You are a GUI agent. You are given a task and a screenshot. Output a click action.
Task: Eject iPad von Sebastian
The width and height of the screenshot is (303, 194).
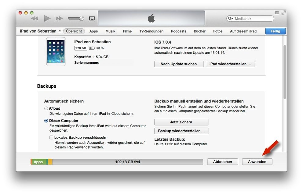[x=60, y=31]
